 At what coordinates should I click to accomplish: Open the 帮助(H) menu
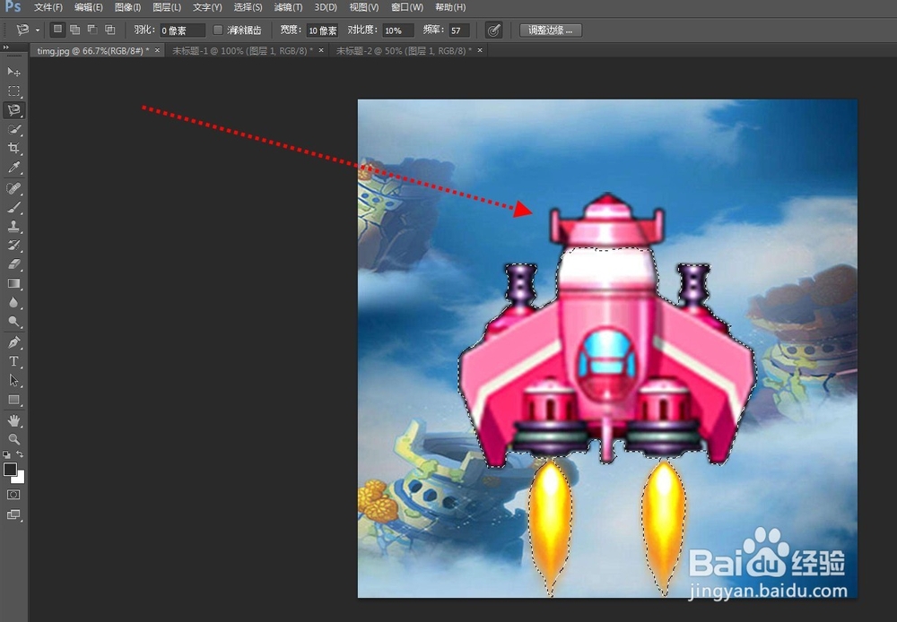(x=450, y=7)
